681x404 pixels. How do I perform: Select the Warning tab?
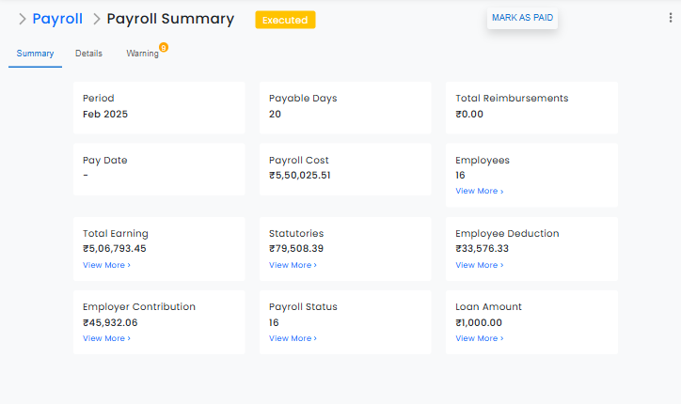[142, 54]
